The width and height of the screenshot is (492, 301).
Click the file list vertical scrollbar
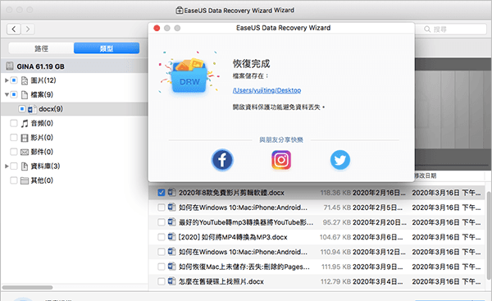point(489,235)
